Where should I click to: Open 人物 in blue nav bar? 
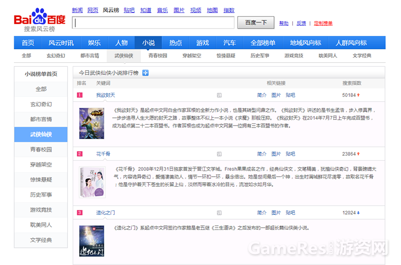[121, 43]
